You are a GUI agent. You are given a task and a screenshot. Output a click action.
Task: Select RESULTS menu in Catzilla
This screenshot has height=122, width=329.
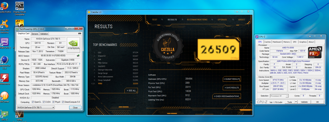point(172,20)
